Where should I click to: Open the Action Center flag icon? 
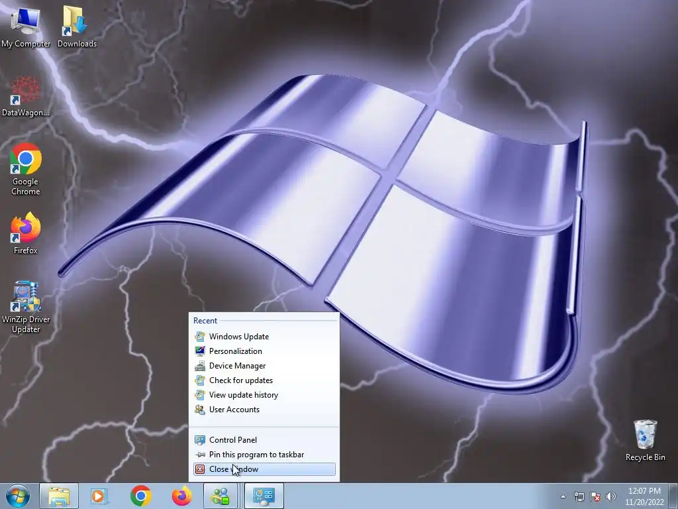(x=595, y=496)
